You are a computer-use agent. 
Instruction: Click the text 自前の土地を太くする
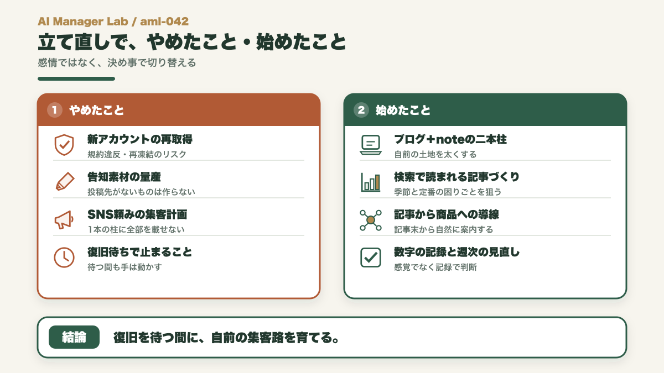coord(435,154)
